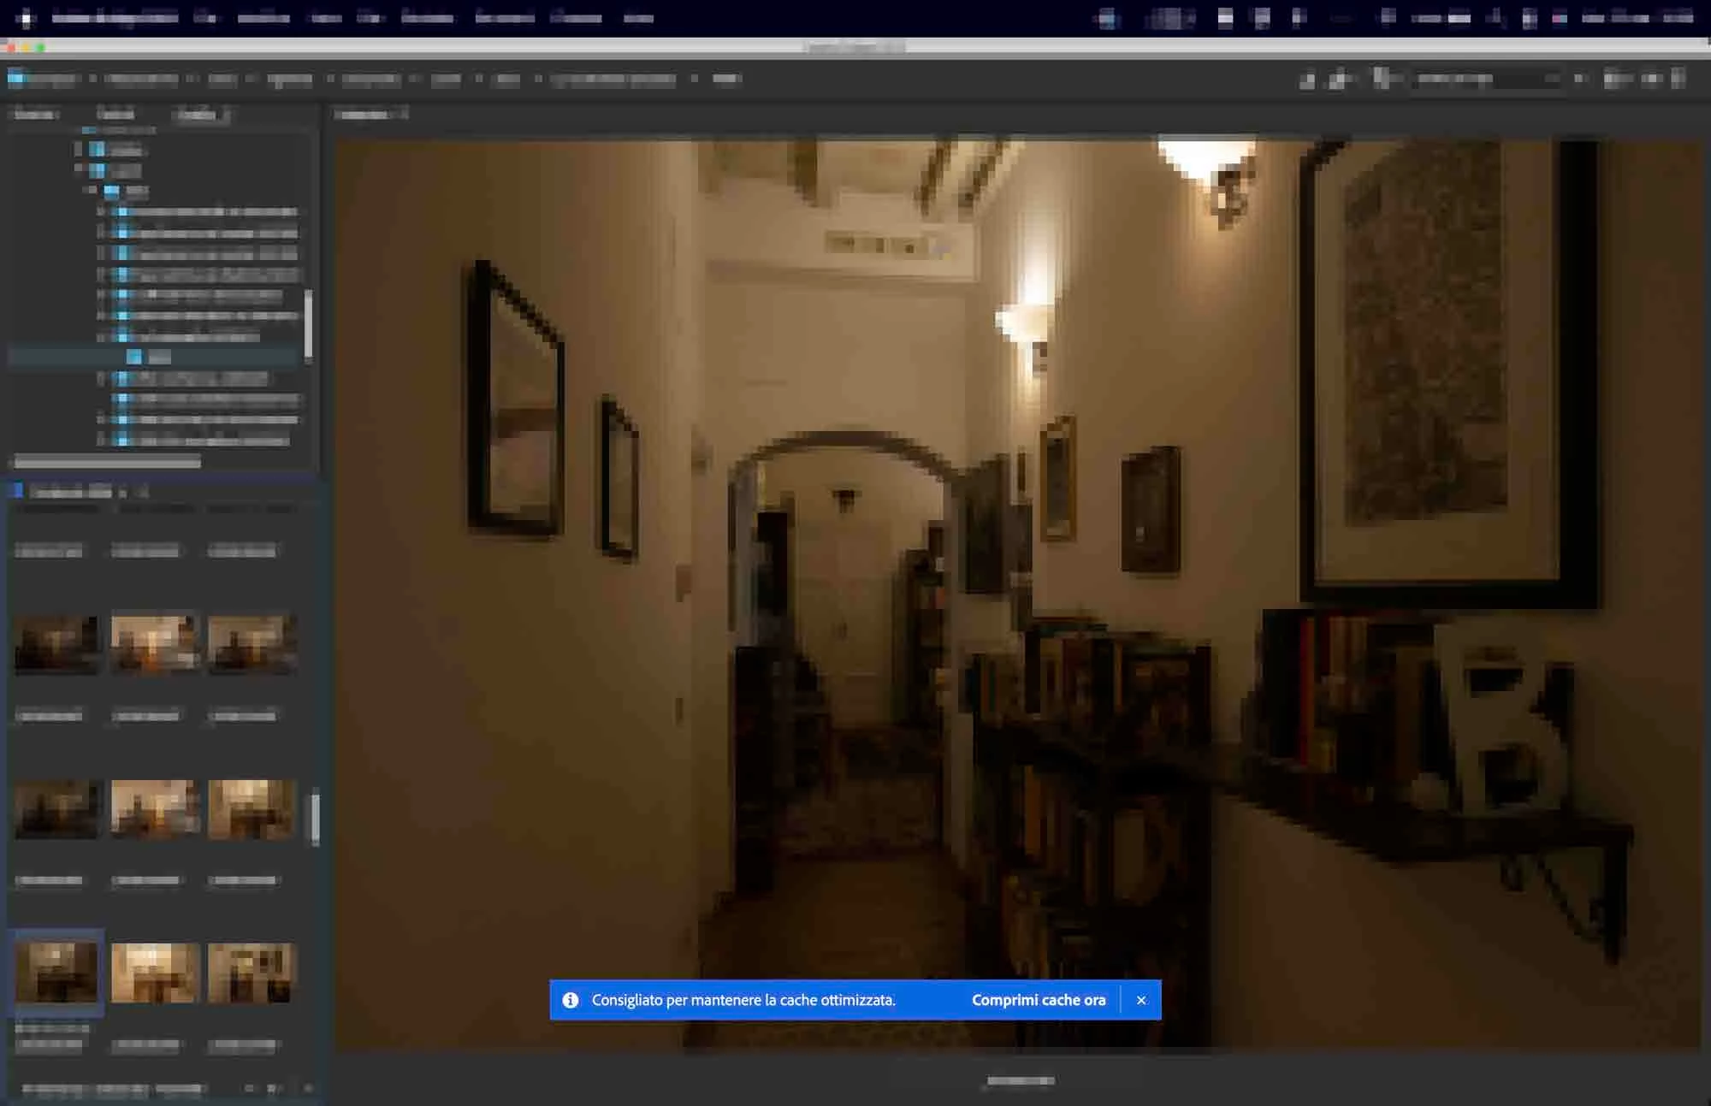The image size is (1711, 1106).
Task: Click the blue computer icon starting the path bar
Action: point(16,79)
